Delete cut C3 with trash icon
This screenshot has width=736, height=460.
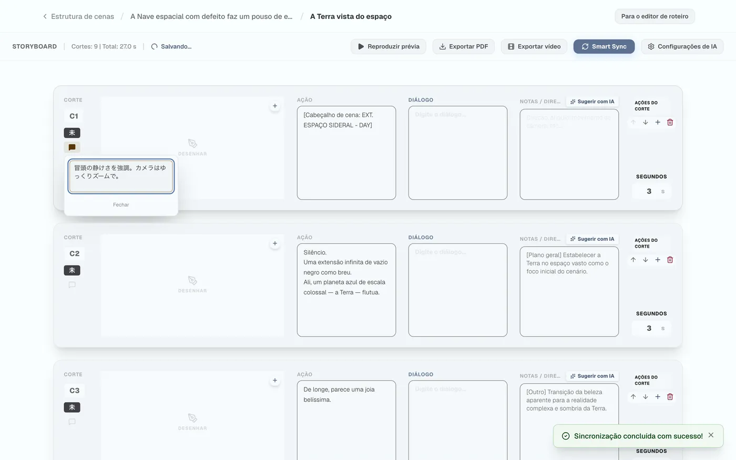point(670,397)
